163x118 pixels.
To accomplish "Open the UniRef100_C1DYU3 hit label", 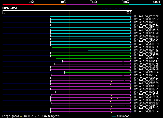I will click(146, 78).
